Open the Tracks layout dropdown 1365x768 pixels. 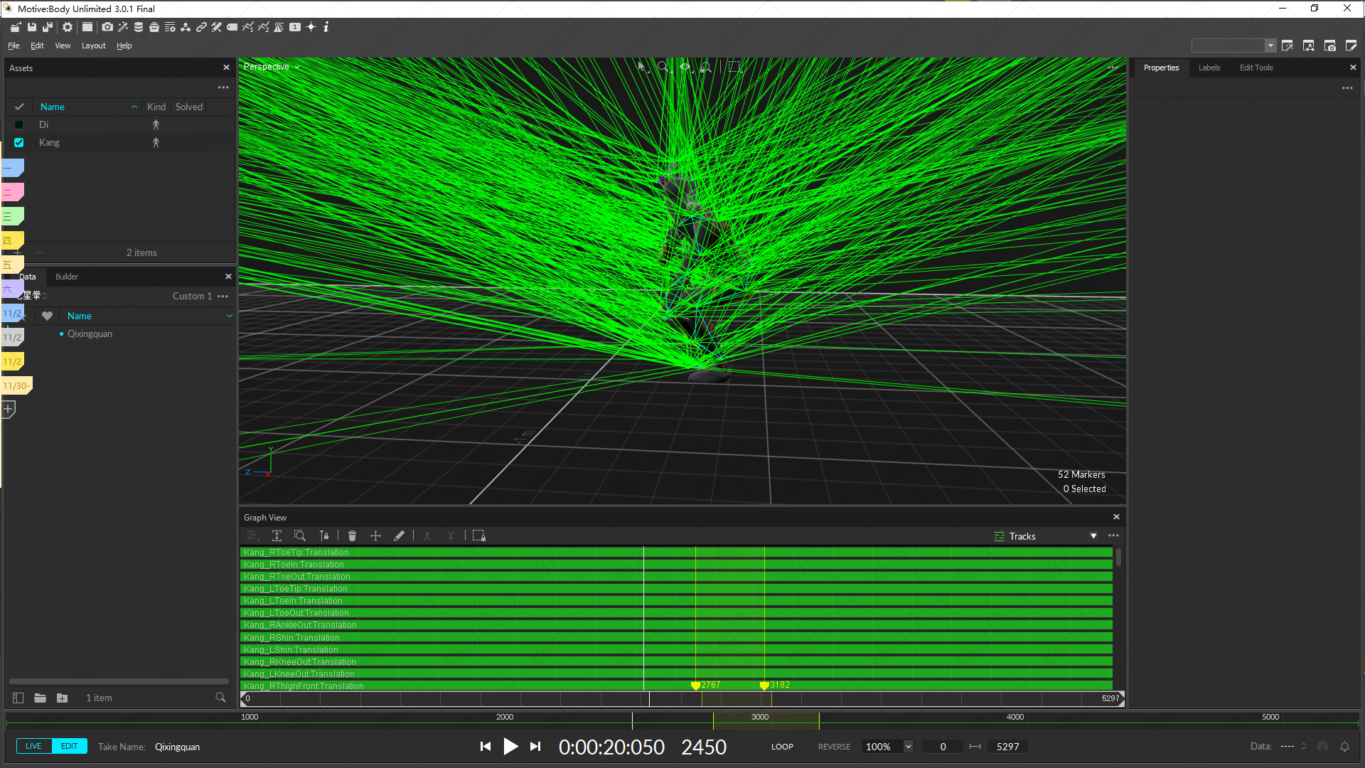click(1093, 536)
